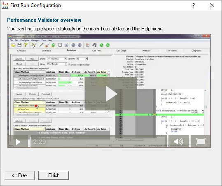This screenshot has height=186, width=222.
Task: Start the overview video with the large center play button
Action: (x=111, y=94)
